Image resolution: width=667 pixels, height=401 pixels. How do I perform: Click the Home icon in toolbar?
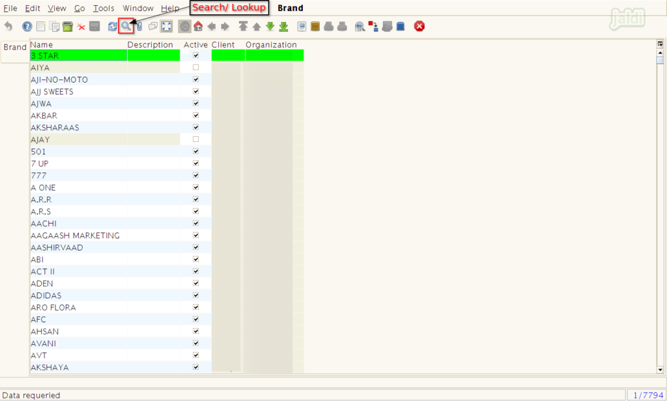[198, 27]
